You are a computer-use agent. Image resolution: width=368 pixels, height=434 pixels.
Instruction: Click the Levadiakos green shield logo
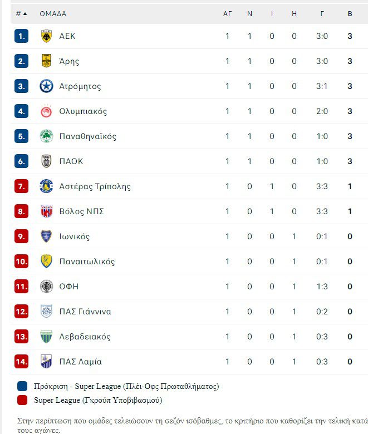pos(46,337)
